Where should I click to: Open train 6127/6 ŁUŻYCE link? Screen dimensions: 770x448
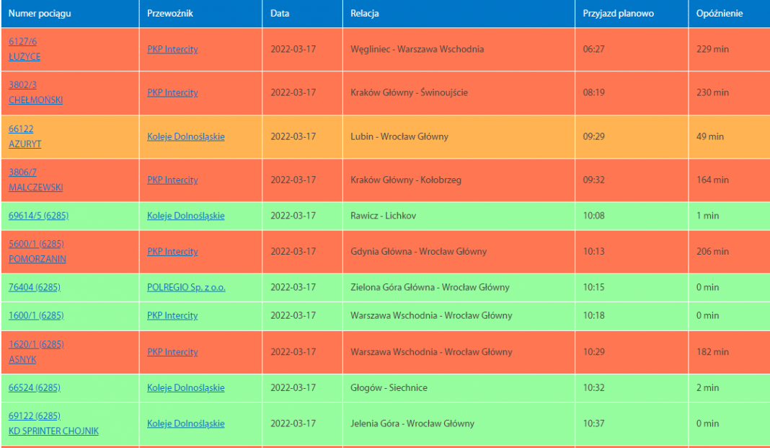pos(25,49)
